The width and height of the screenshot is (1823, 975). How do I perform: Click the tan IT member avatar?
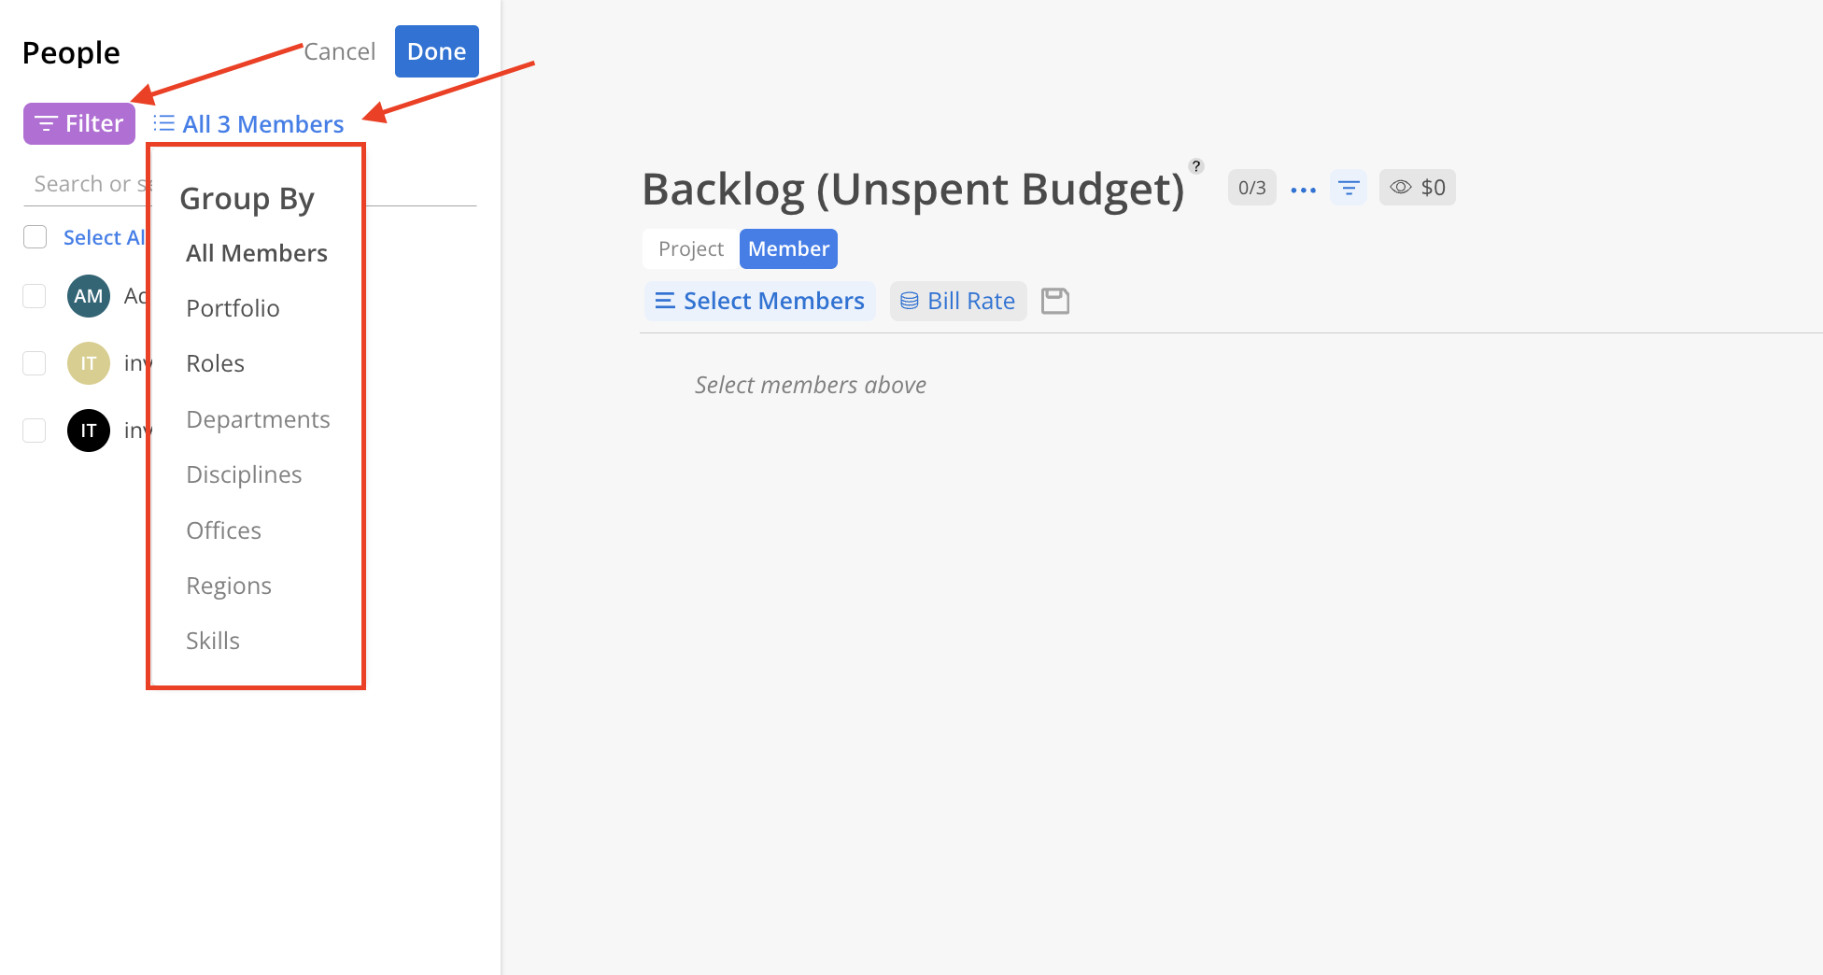(x=89, y=363)
